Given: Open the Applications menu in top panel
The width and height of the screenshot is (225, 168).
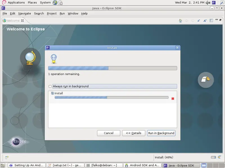Looking at the screenshot, I should pyautogui.click(x=16, y=3).
